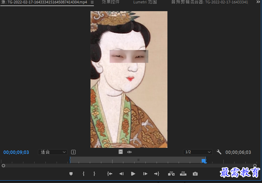Image resolution: width=262 pixels, height=183 pixels.
Task: Insert the clip into the sequence
Action: pos(171,174)
